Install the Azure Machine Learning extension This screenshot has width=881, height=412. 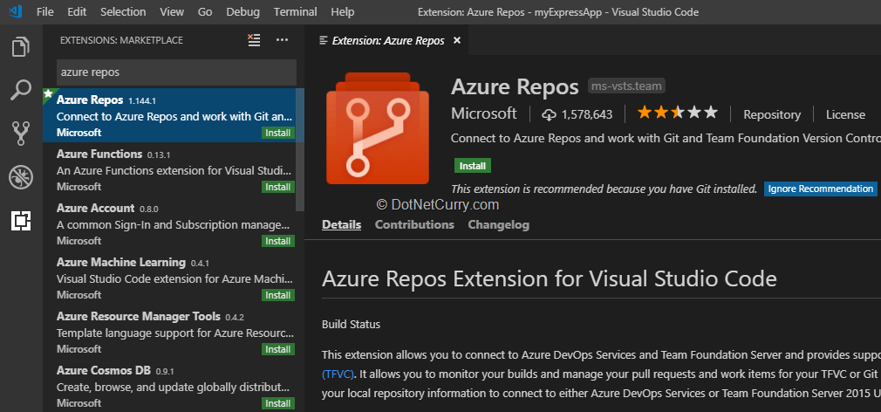click(x=277, y=295)
